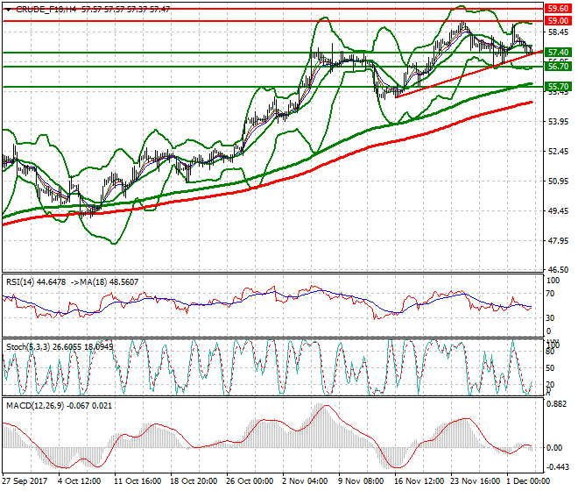Click the RSI 70 level scale value

pyautogui.click(x=550, y=294)
